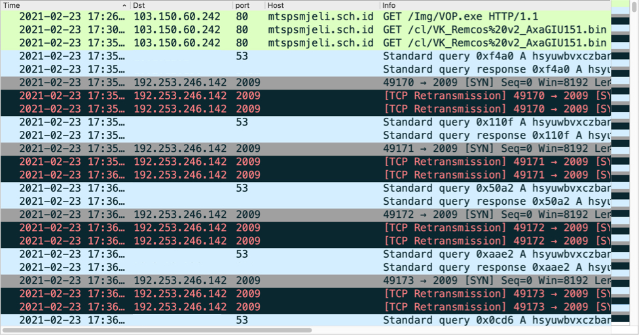Select the 49171 → 2009 [SYN] packet
The height and width of the screenshot is (335, 639).
(x=306, y=149)
